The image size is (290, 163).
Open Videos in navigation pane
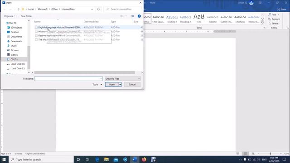[14, 55]
